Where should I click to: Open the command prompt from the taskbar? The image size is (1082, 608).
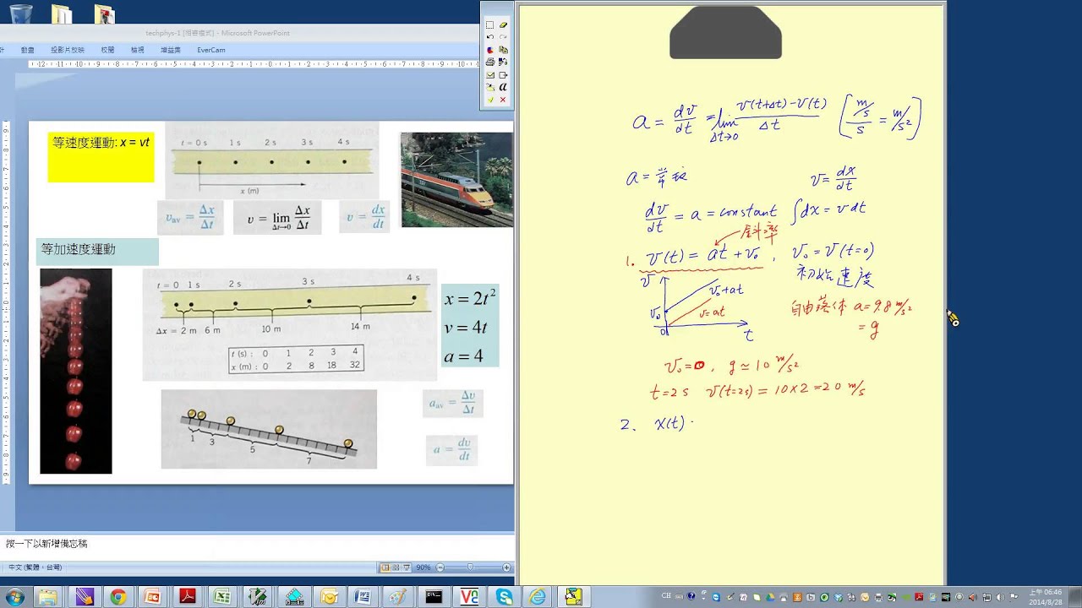tap(434, 597)
